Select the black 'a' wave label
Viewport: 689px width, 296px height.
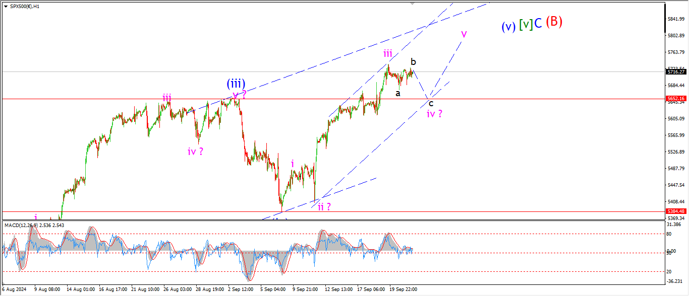(398, 93)
